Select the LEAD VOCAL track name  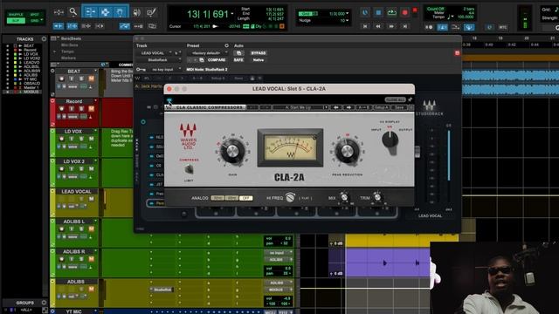pos(76,192)
